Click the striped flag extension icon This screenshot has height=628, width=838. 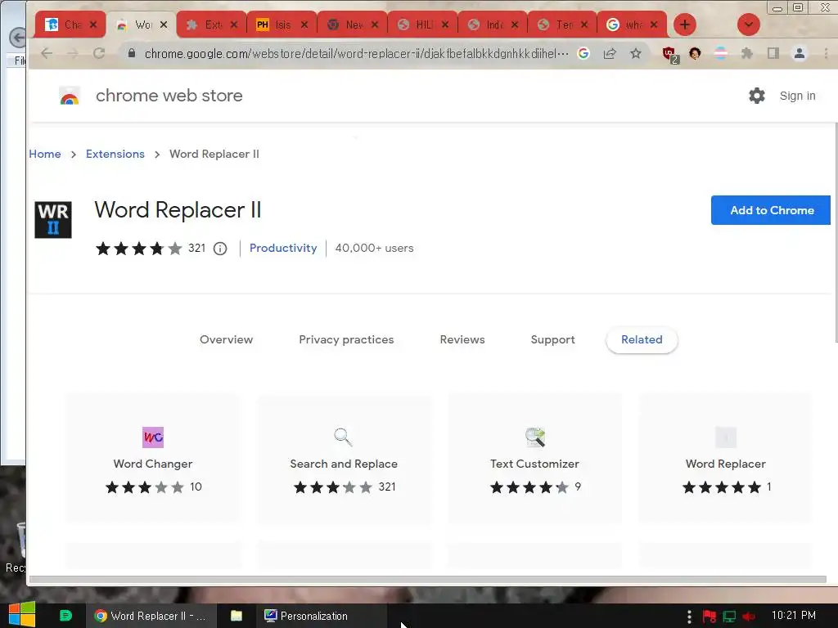pyautogui.click(x=720, y=53)
